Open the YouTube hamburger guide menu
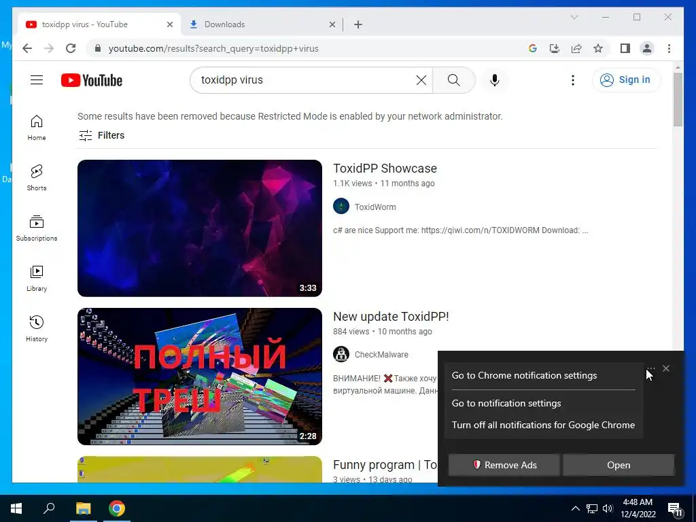The image size is (696, 522). click(37, 80)
